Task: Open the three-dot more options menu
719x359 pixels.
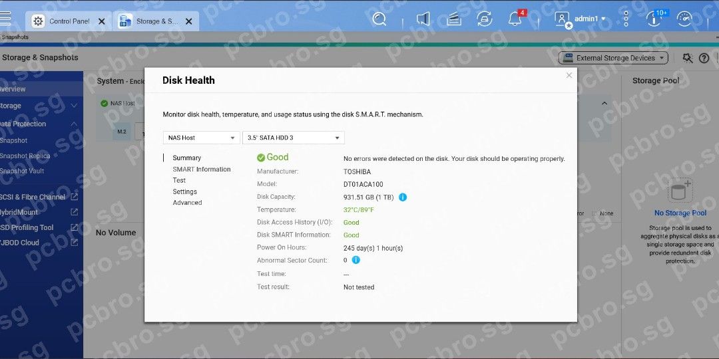Action: [626, 19]
